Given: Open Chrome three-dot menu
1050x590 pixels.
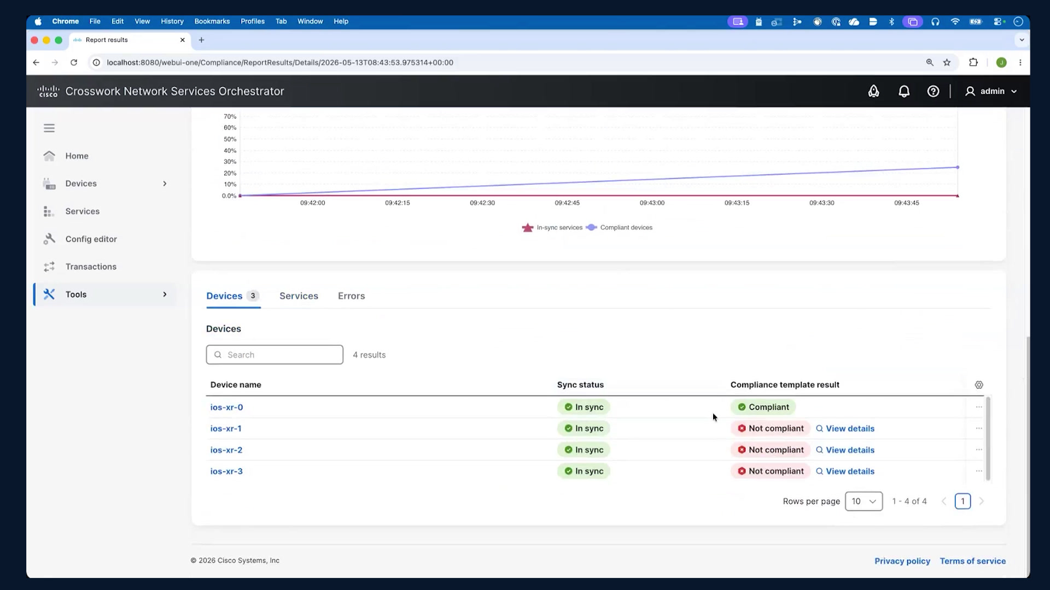Looking at the screenshot, I should pos(1020,62).
